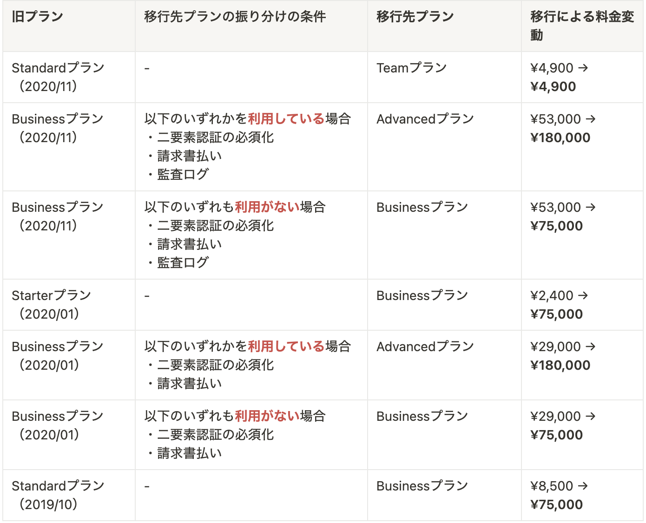Click Businessプラン destination in Standardプラン (2019/10) row

pos(422,486)
